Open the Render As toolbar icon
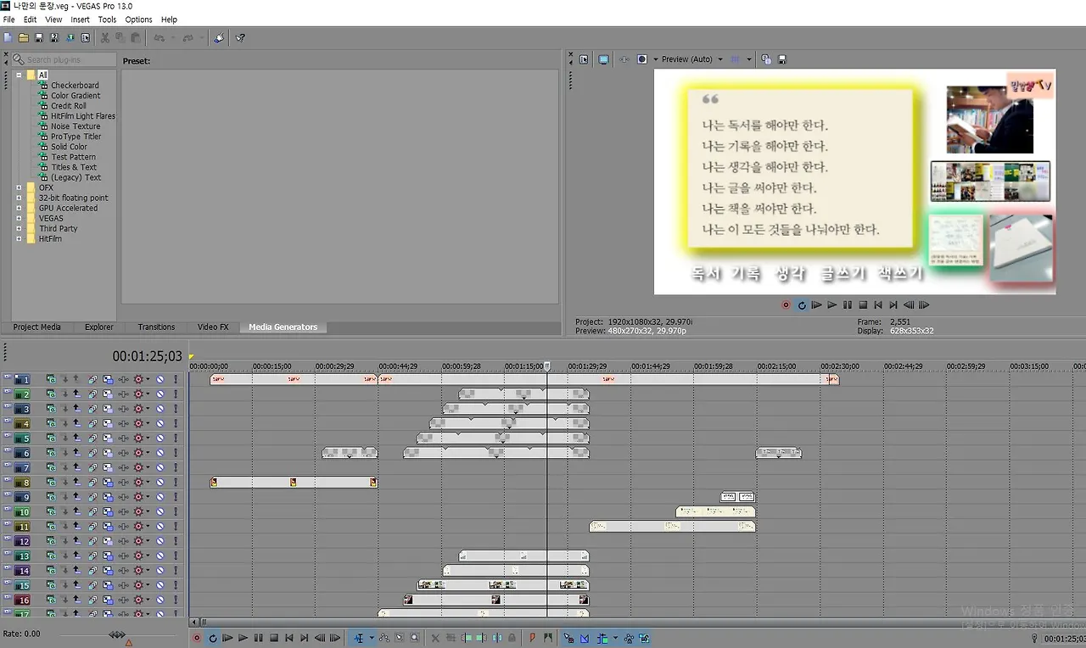Image resolution: width=1086 pixels, height=648 pixels. coord(70,38)
